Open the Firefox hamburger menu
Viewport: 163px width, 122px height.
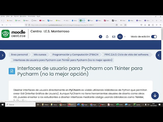pyautogui.click(x=160, y=25)
